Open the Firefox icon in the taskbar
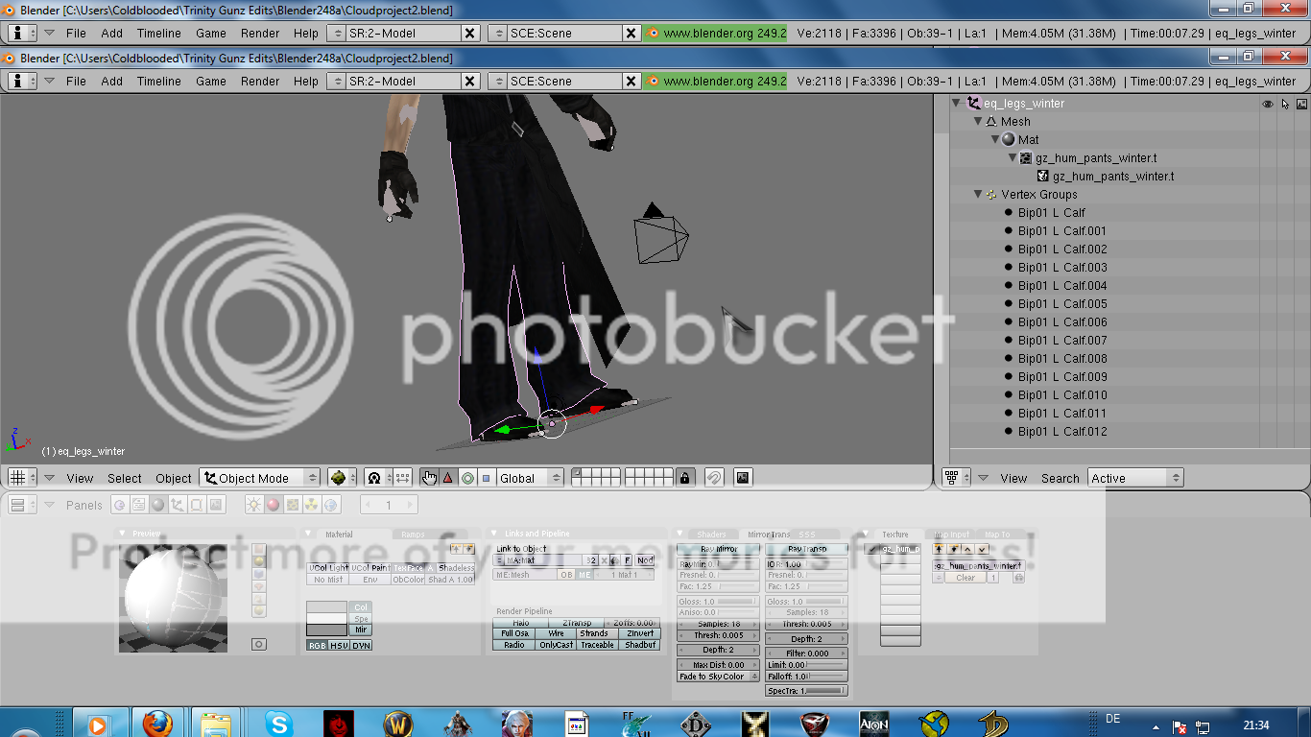This screenshot has height=737, width=1311. click(157, 723)
